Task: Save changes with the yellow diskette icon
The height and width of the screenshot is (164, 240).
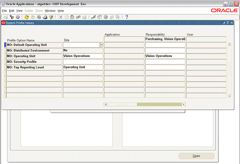Action: coord(27,17)
